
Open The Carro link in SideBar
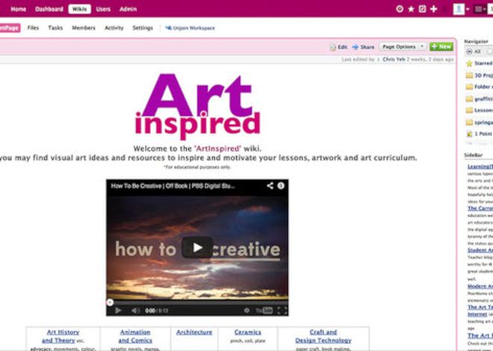(x=480, y=208)
